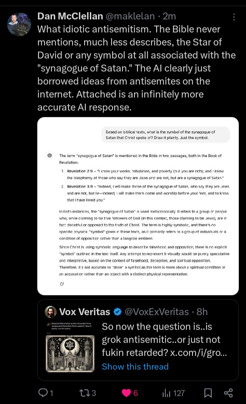Tap Vox Veritas blue verified badge
Image resolution: width=246 pixels, height=404 pixels.
[118, 312]
